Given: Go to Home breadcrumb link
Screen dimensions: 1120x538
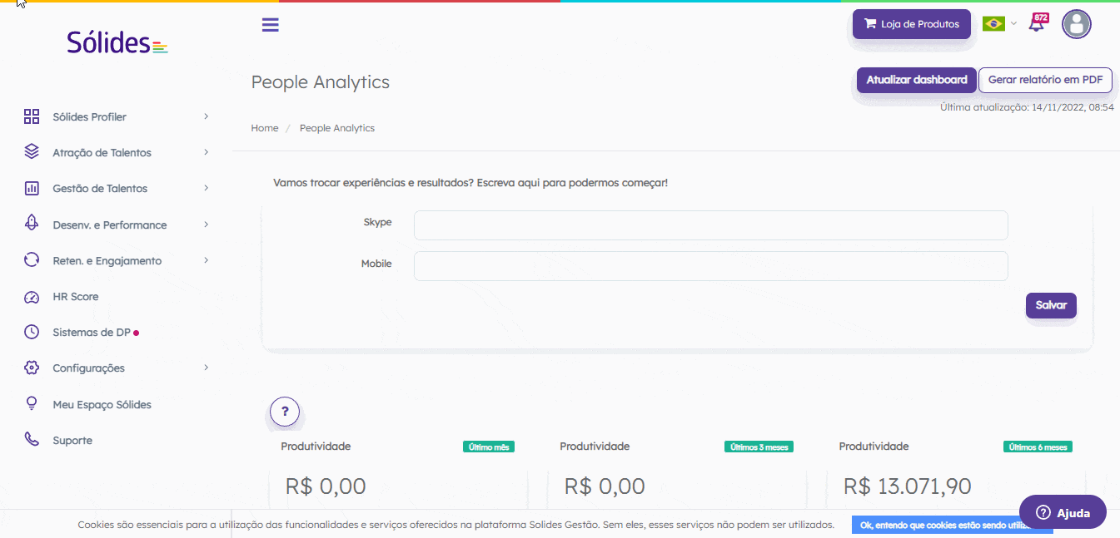Looking at the screenshot, I should coord(265,128).
